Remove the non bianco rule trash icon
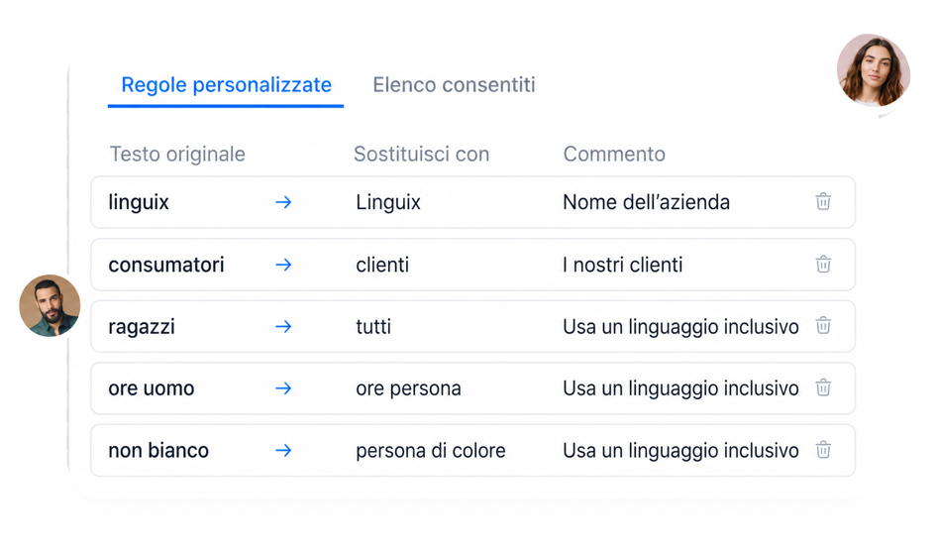Viewport: 937px width, 549px height. coord(823,450)
